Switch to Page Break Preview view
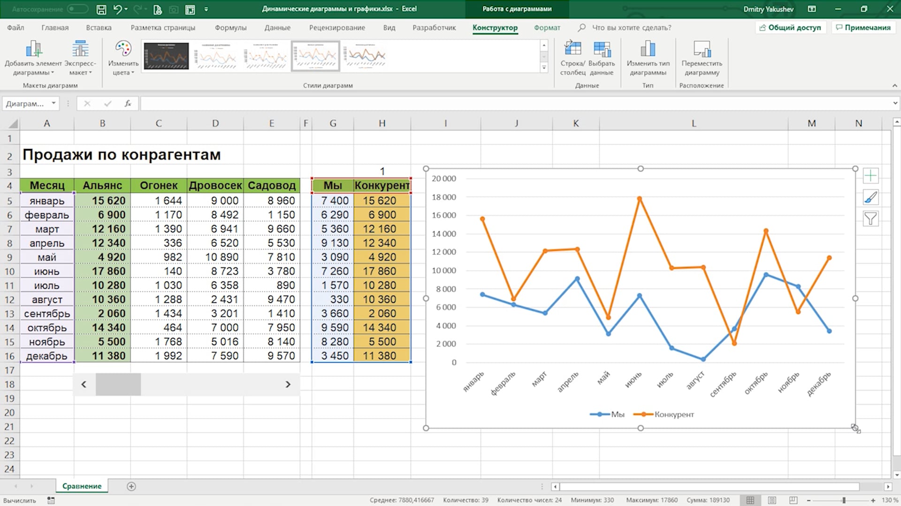 (793, 500)
